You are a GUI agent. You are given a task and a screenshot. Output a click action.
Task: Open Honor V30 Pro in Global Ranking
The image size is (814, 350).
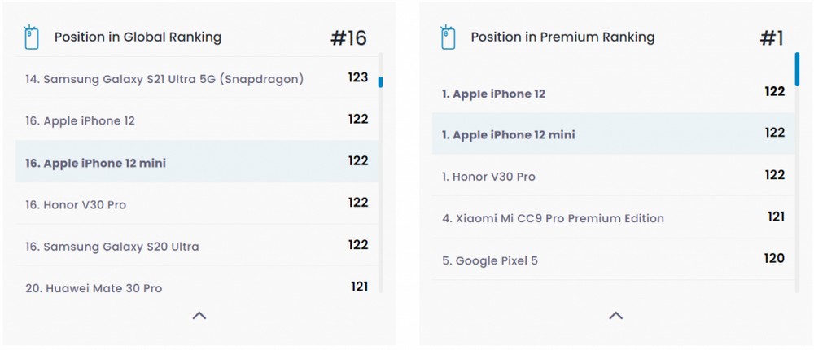[x=197, y=203]
